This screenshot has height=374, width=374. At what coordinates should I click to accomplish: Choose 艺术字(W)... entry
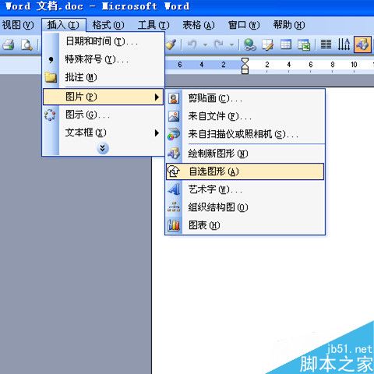click(245, 189)
